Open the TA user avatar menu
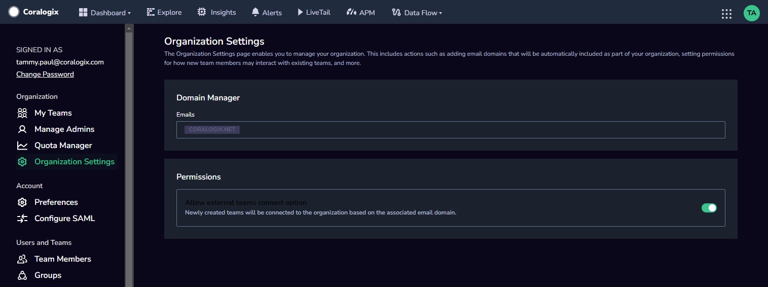The height and width of the screenshot is (287, 768). pos(752,13)
